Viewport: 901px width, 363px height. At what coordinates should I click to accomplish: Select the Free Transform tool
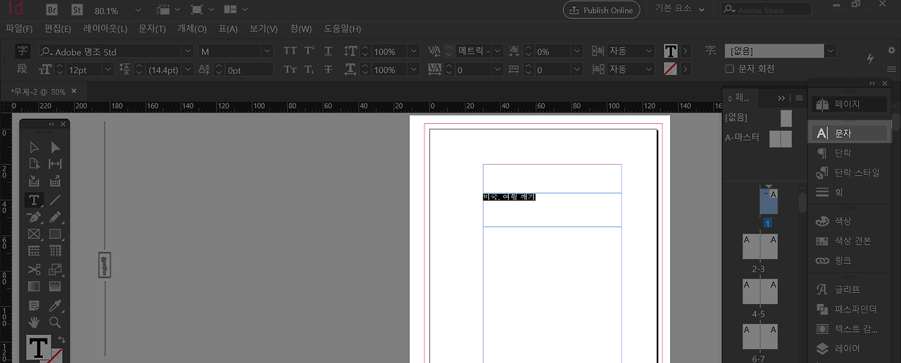pyautogui.click(x=56, y=269)
